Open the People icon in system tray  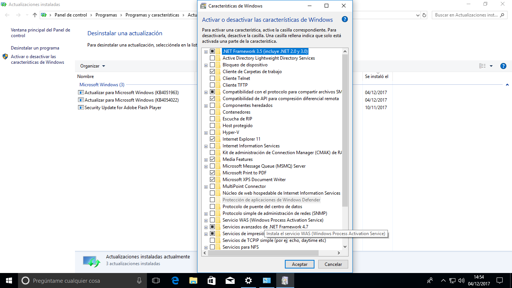pos(430,280)
